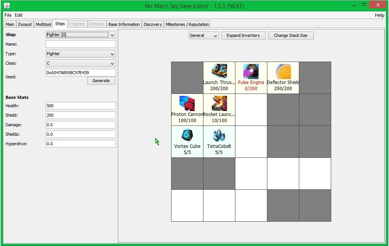Click the Seed value input field
Screen dimensions: 389x246
81,73
